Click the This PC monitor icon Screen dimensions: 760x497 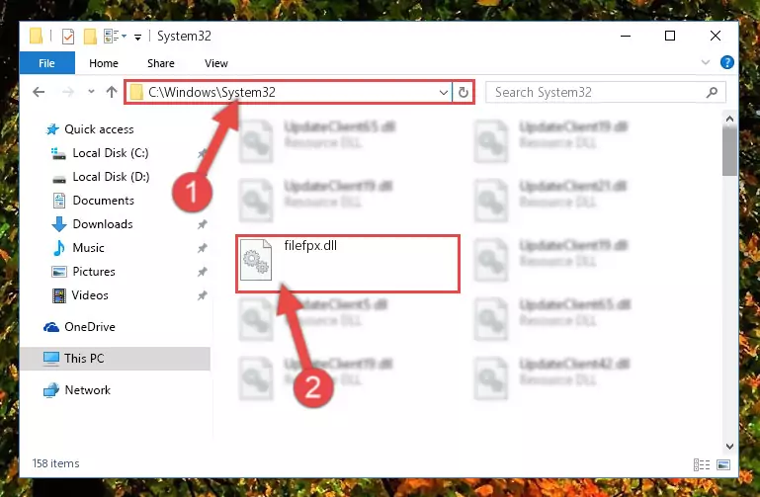[x=50, y=359]
